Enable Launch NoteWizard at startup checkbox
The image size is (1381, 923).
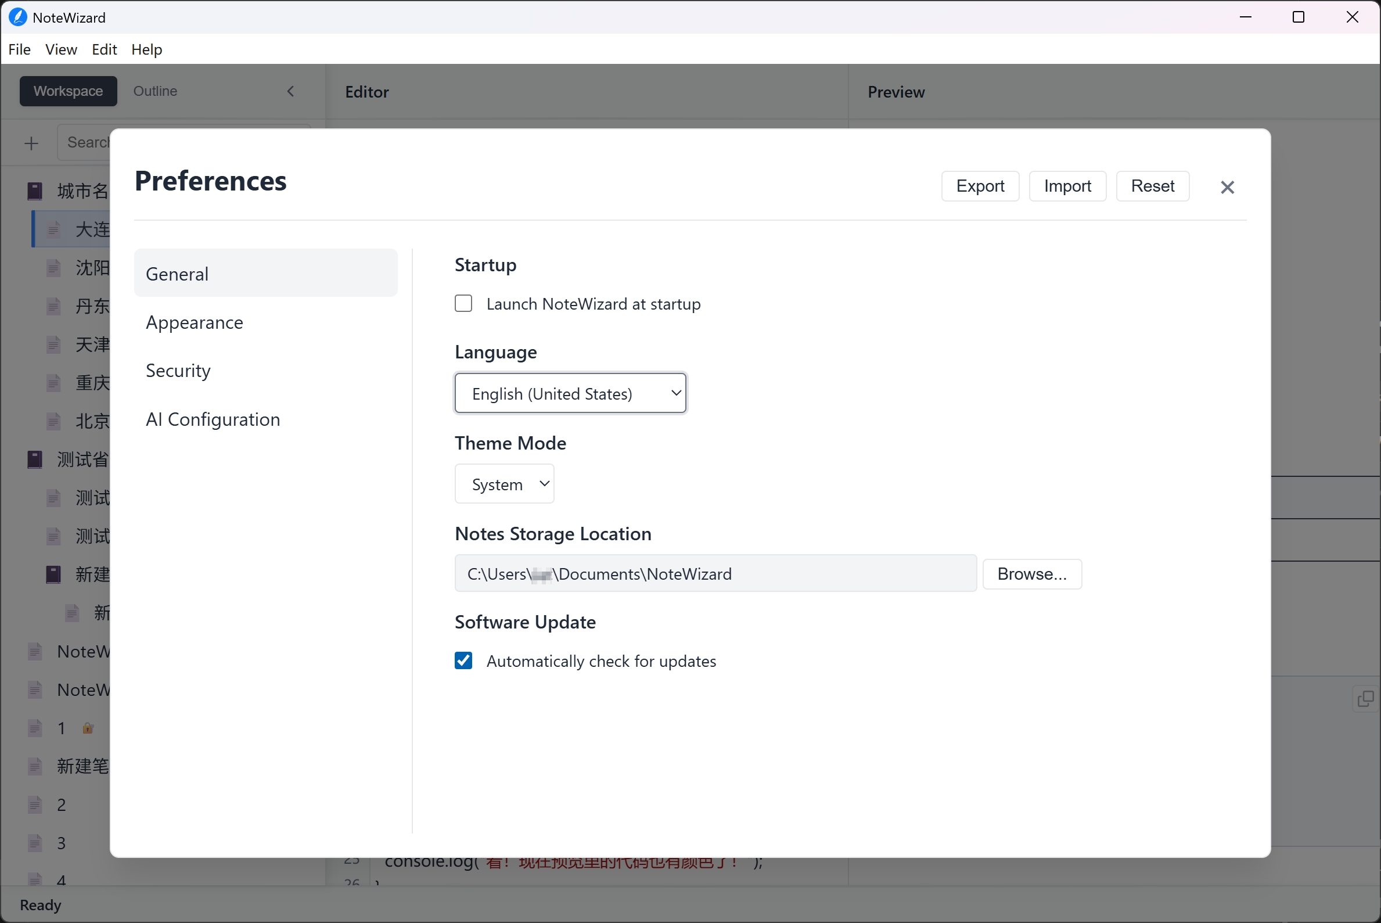click(463, 304)
